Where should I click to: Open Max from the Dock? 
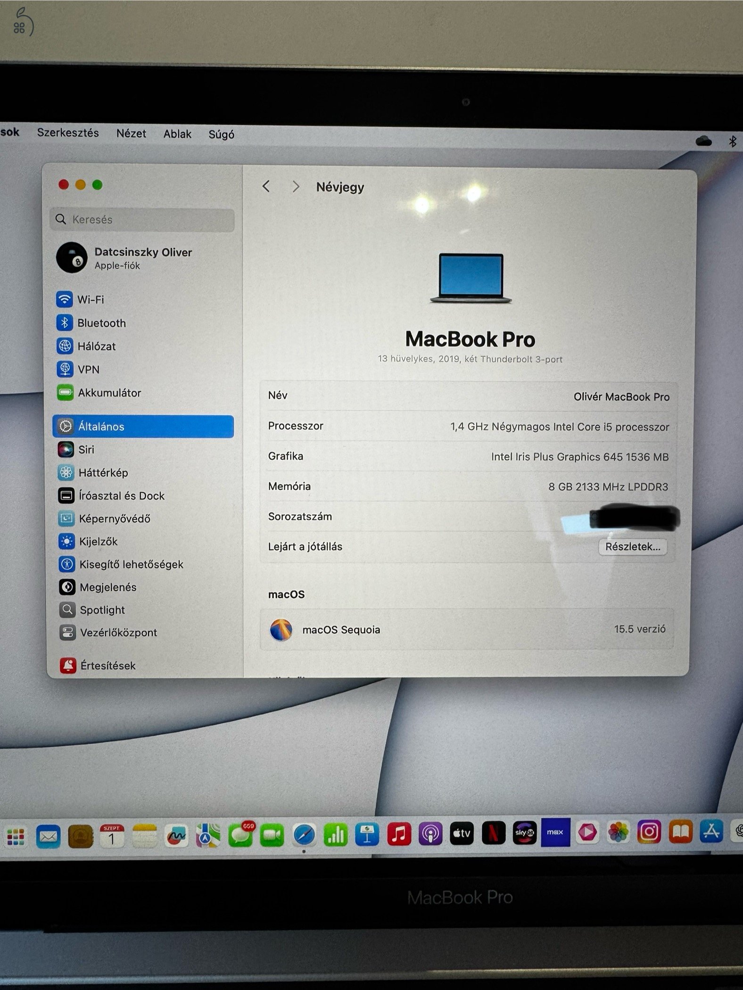[555, 833]
